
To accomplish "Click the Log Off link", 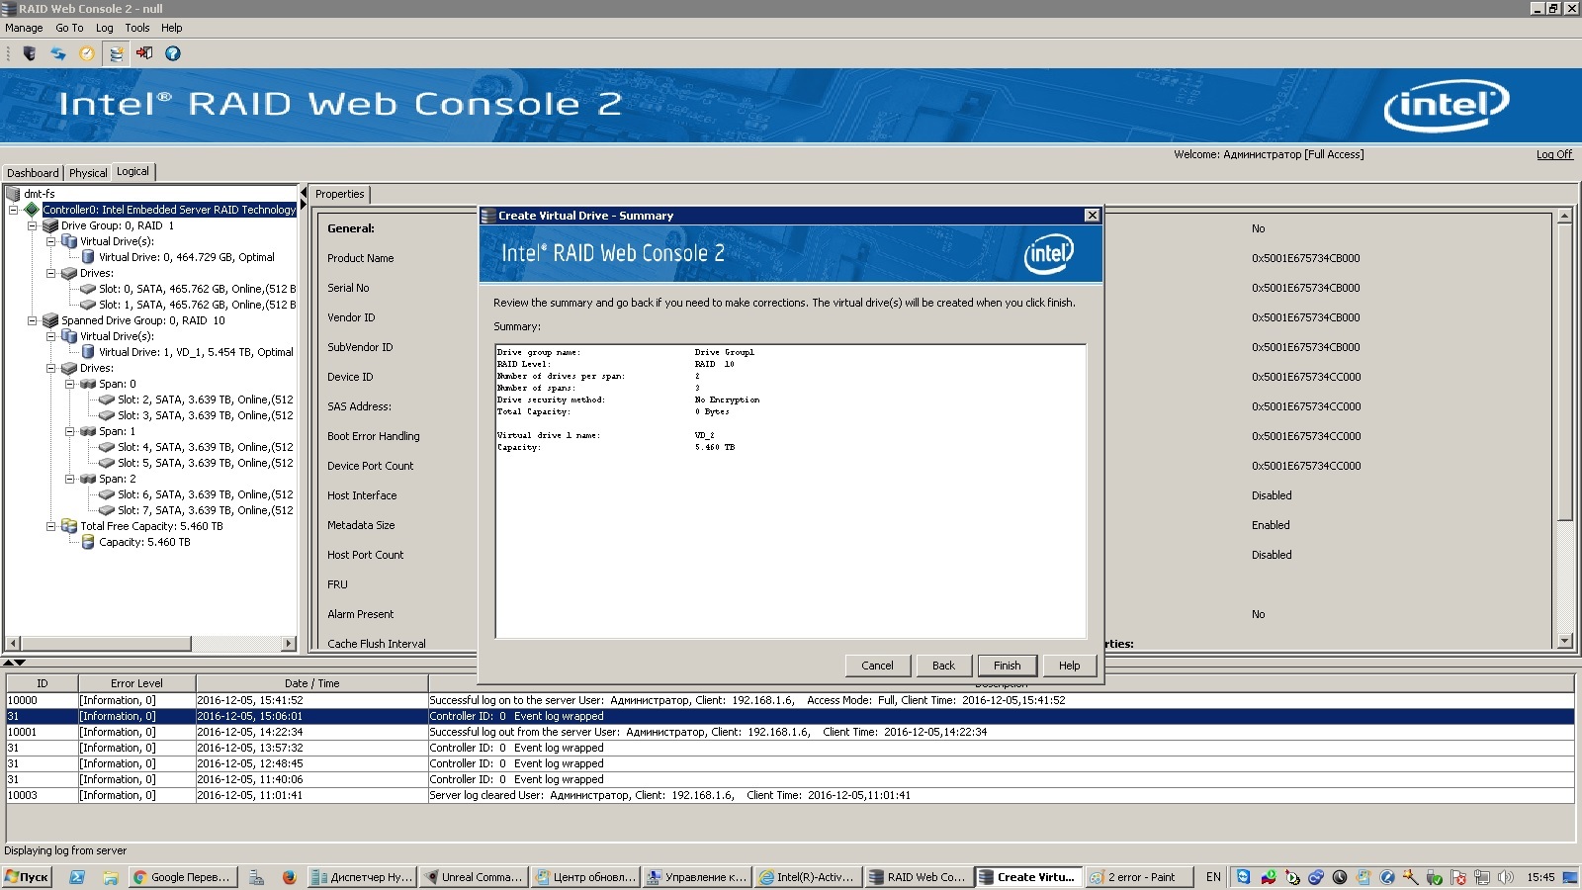I will tap(1554, 154).
